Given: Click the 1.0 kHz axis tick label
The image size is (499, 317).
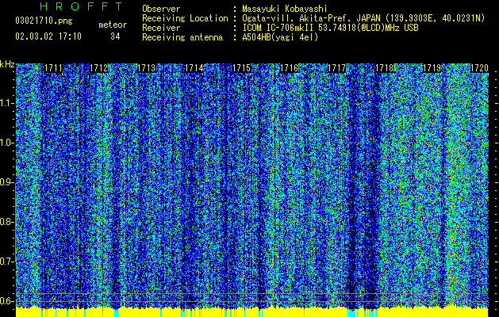Looking at the screenshot, I should 6,143.
